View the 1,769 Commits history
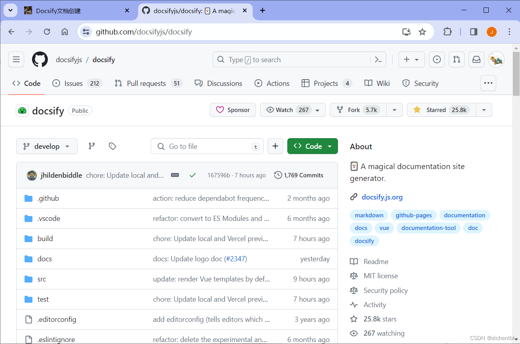Image resolution: width=520 pixels, height=344 pixels. [299, 175]
